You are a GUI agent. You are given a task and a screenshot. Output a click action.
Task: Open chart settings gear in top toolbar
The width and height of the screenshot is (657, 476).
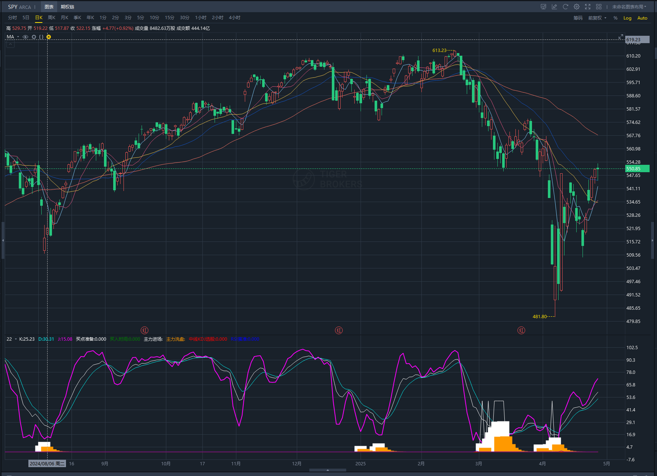(x=577, y=7)
